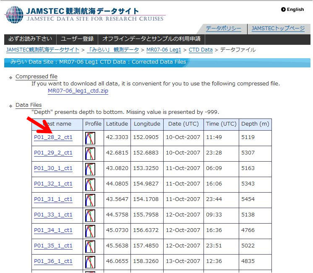
Task: Open オフラインデータとサンプルの利用申請 menu item
Action: tap(151, 39)
